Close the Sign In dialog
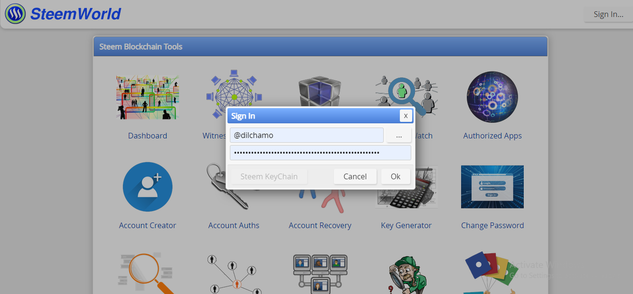 point(406,116)
